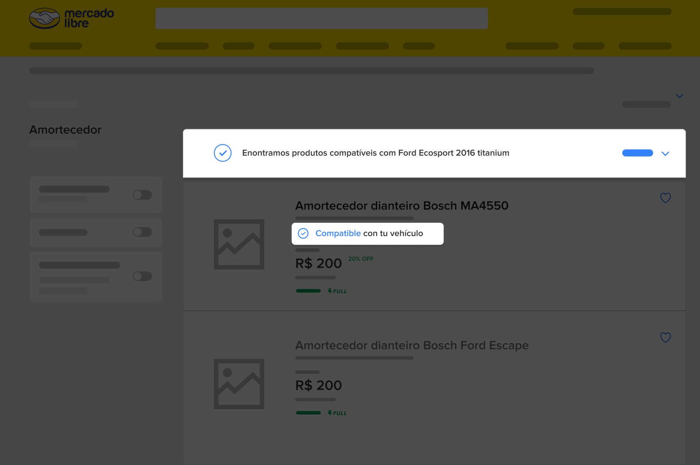
Task: Click the 20% OFF discount label
Action: pos(361,259)
